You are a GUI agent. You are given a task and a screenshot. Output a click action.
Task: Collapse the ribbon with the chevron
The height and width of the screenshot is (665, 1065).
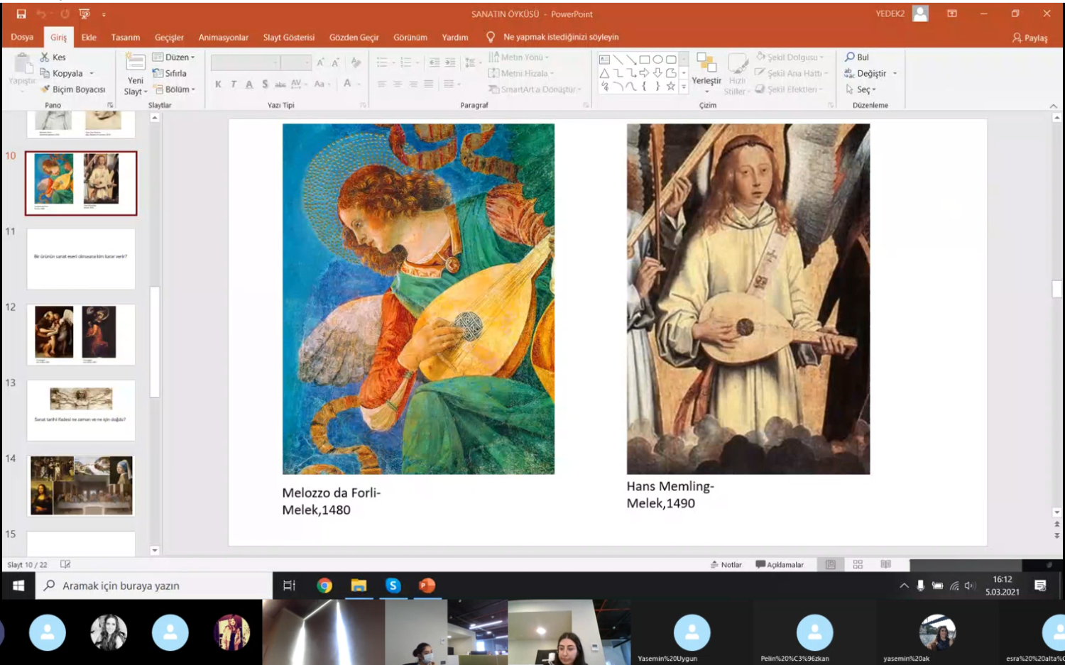pos(1053,106)
